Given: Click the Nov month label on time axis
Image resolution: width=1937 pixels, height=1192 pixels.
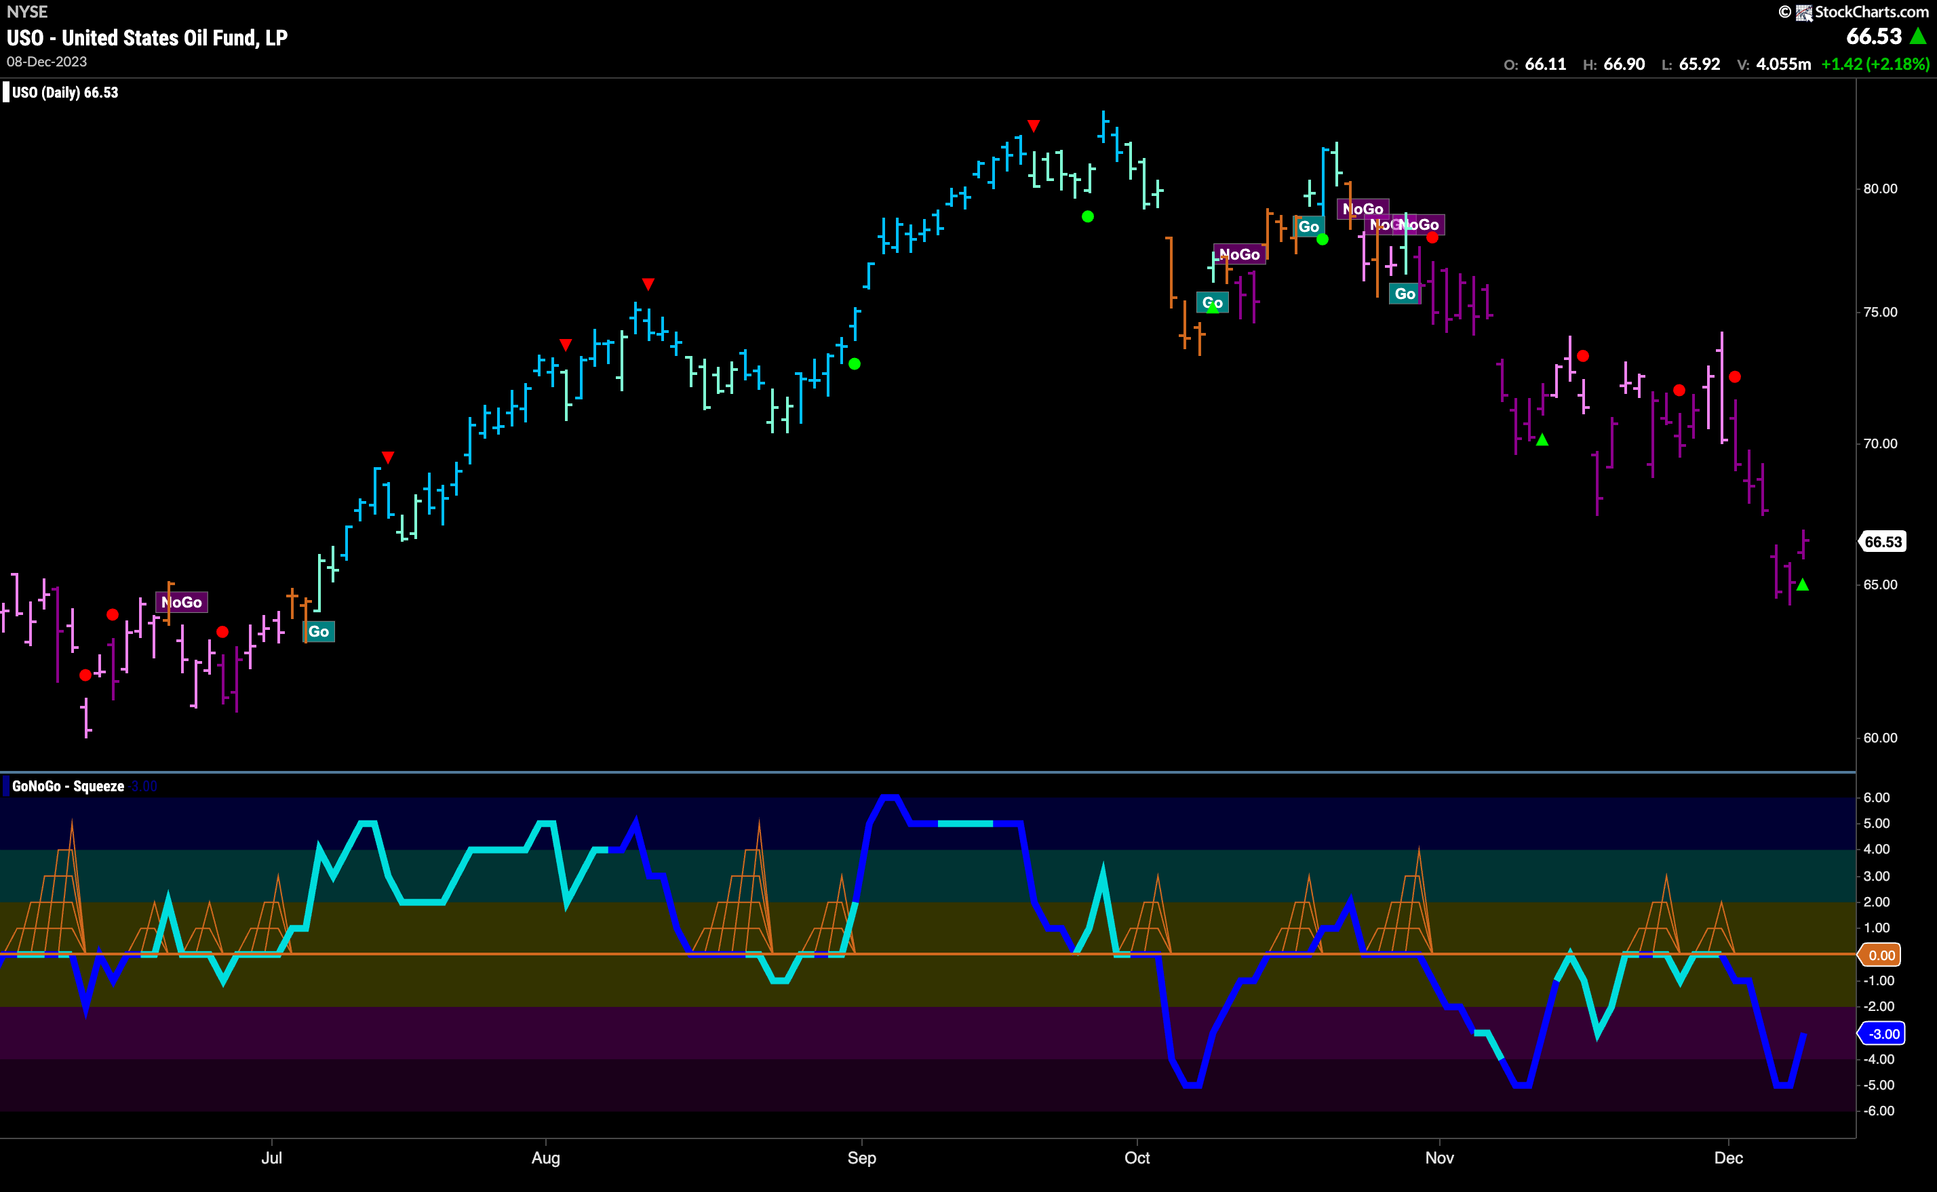Looking at the screenshot, I should pos(1440,1157).
